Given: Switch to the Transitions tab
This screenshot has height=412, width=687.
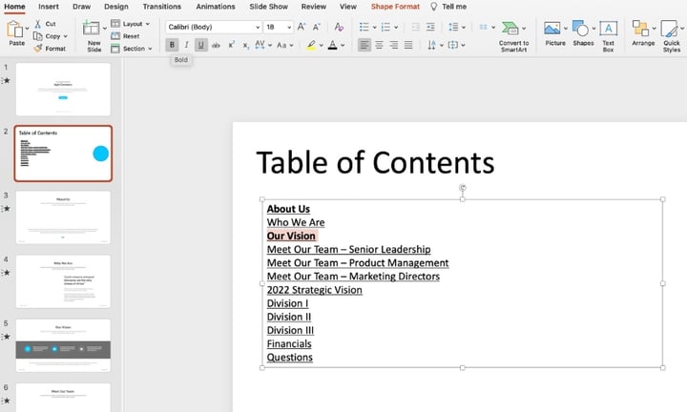Looking at the screenshot, I should (x=161, y=7).
